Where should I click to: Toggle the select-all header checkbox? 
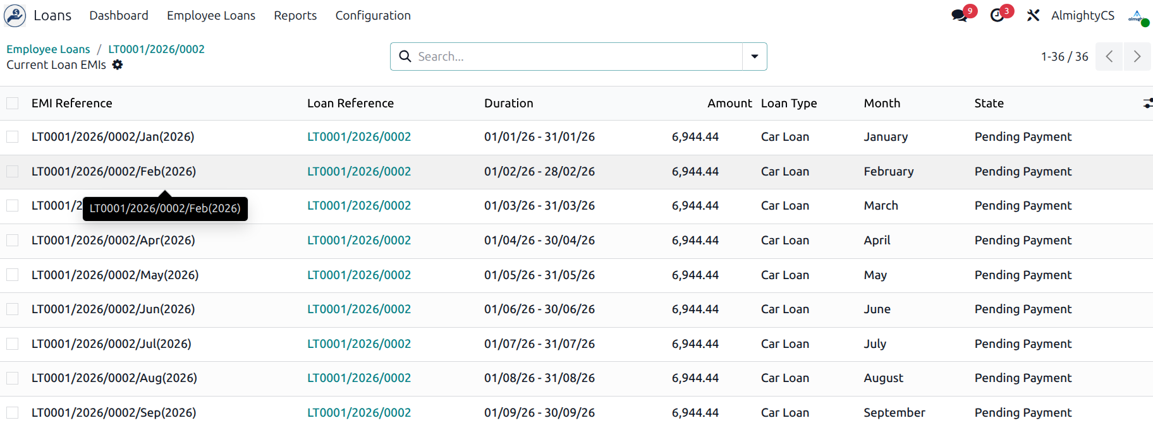tap(13, 104)
